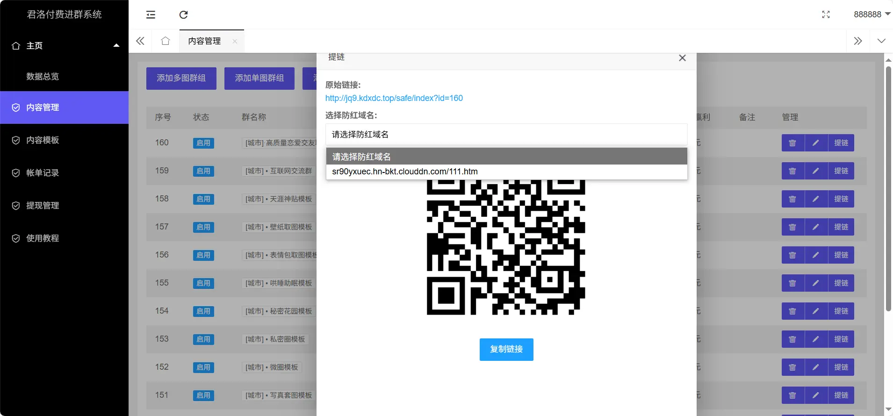The width and height of the screenshot is (893, 416).
Task: Select 内容管理 in the sidebar
Action: (x=65, y=108)
